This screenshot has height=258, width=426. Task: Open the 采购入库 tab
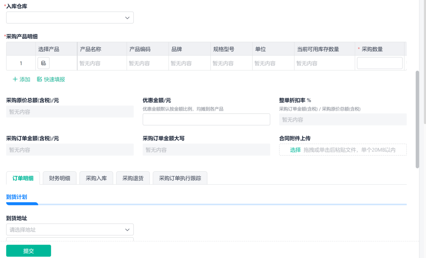(x=96, y=178)
